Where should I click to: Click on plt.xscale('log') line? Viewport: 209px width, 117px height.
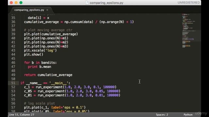(x=40, y=51)
